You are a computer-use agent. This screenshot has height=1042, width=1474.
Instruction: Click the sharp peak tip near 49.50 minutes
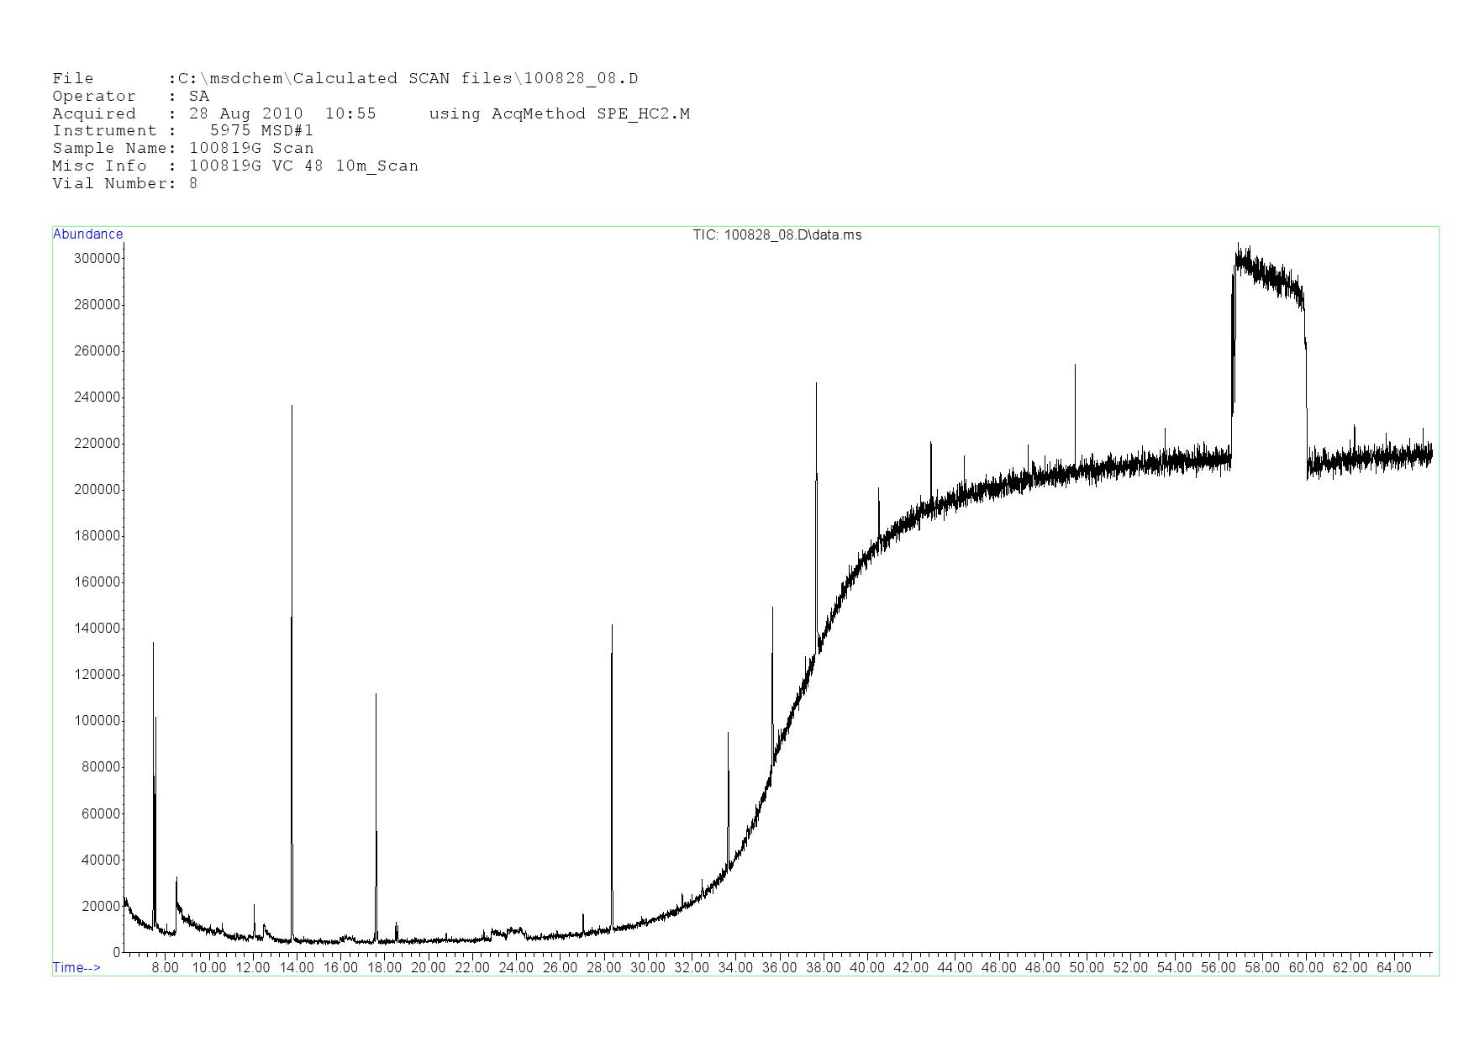(x=1075, y=366)
